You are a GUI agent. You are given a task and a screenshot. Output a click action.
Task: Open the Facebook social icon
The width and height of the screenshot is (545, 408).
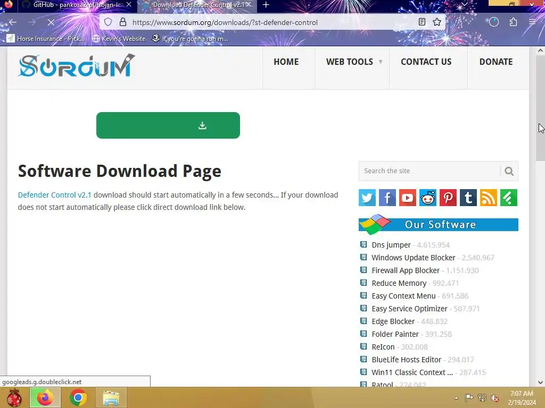pos(387,198)
